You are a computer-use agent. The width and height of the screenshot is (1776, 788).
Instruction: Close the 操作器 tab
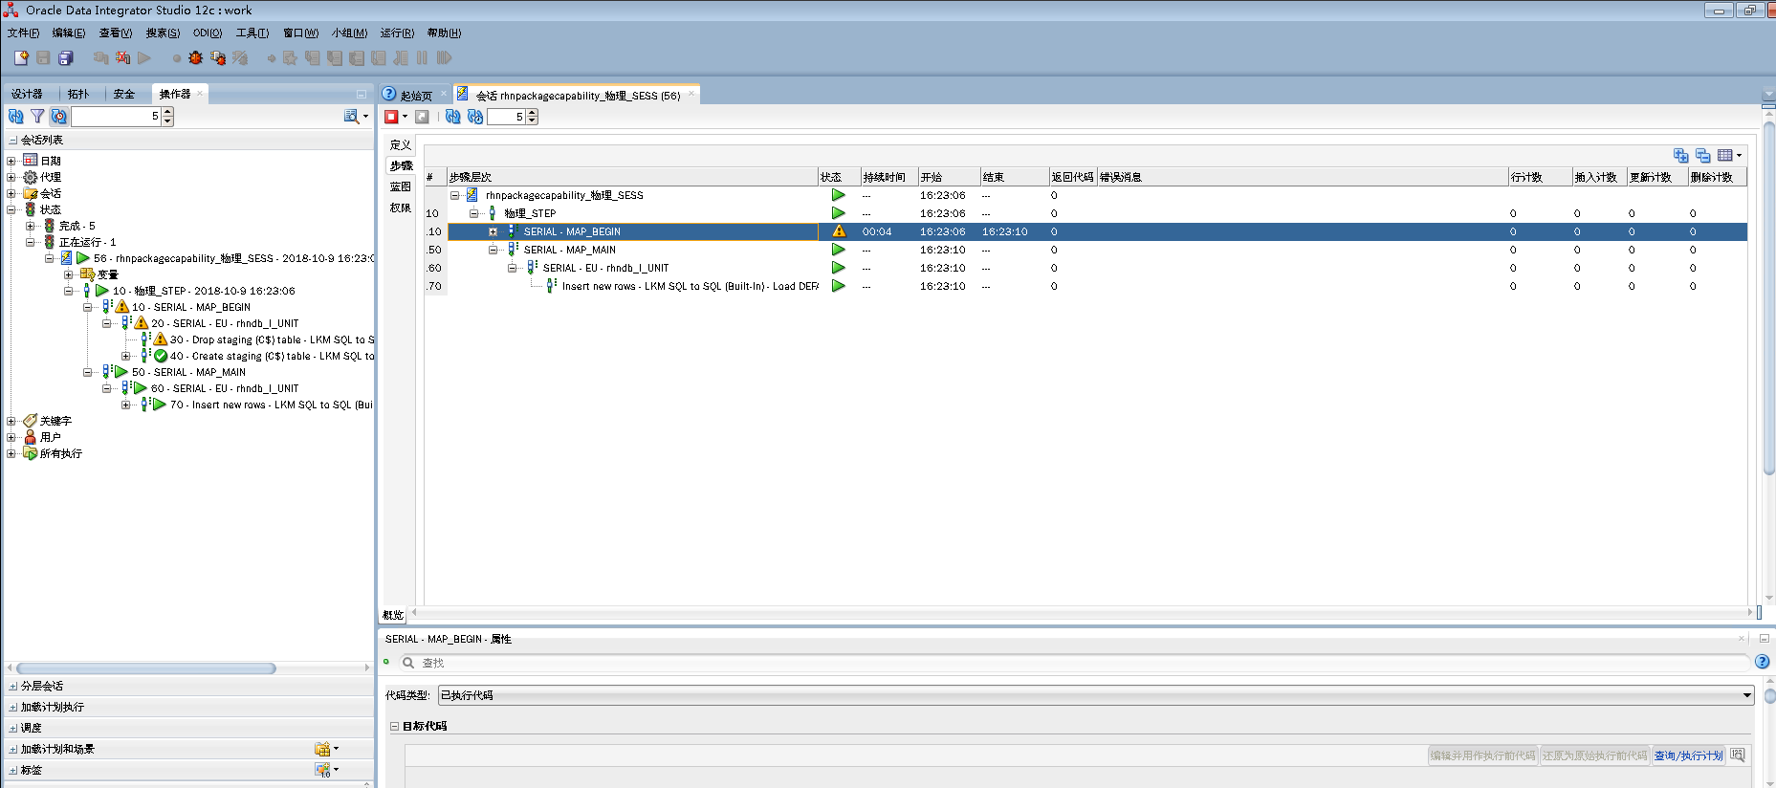[x=199, y=94]
